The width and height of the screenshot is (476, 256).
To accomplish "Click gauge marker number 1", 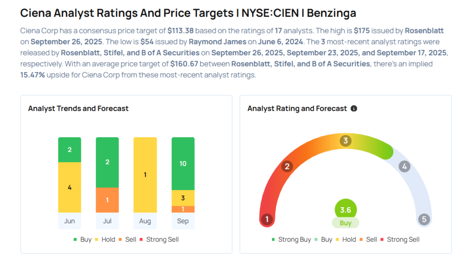I will click(x=267, y=219).
